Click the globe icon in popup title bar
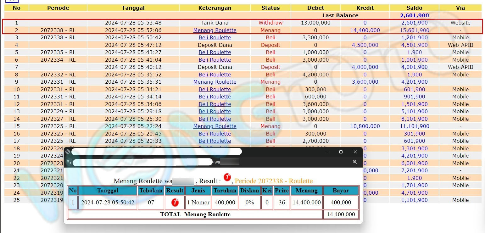Viewport: 485px width, 233px height. (x=68, y=152)
